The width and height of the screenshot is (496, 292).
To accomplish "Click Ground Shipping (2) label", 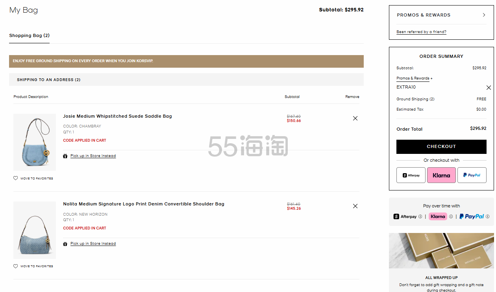I will click(415, 99).
